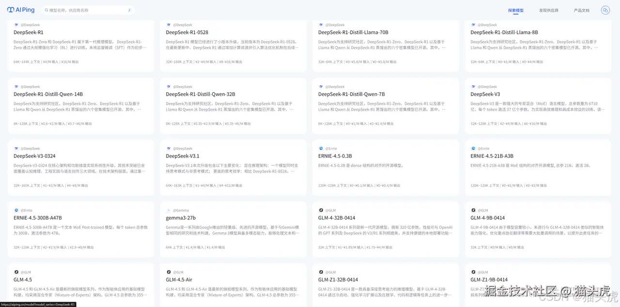
Task: Switch to the 发现供应商 tab
Action: pyautogui.click(x=548, y=10)
